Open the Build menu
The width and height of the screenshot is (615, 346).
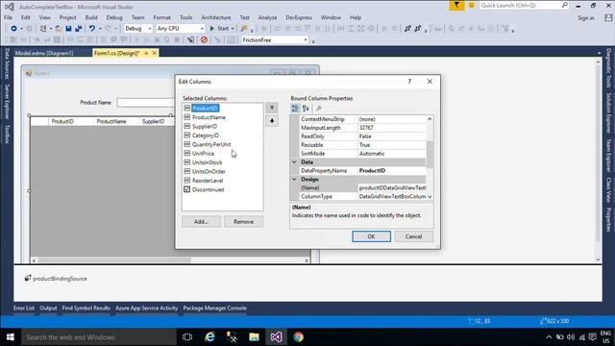pos(91,17)
